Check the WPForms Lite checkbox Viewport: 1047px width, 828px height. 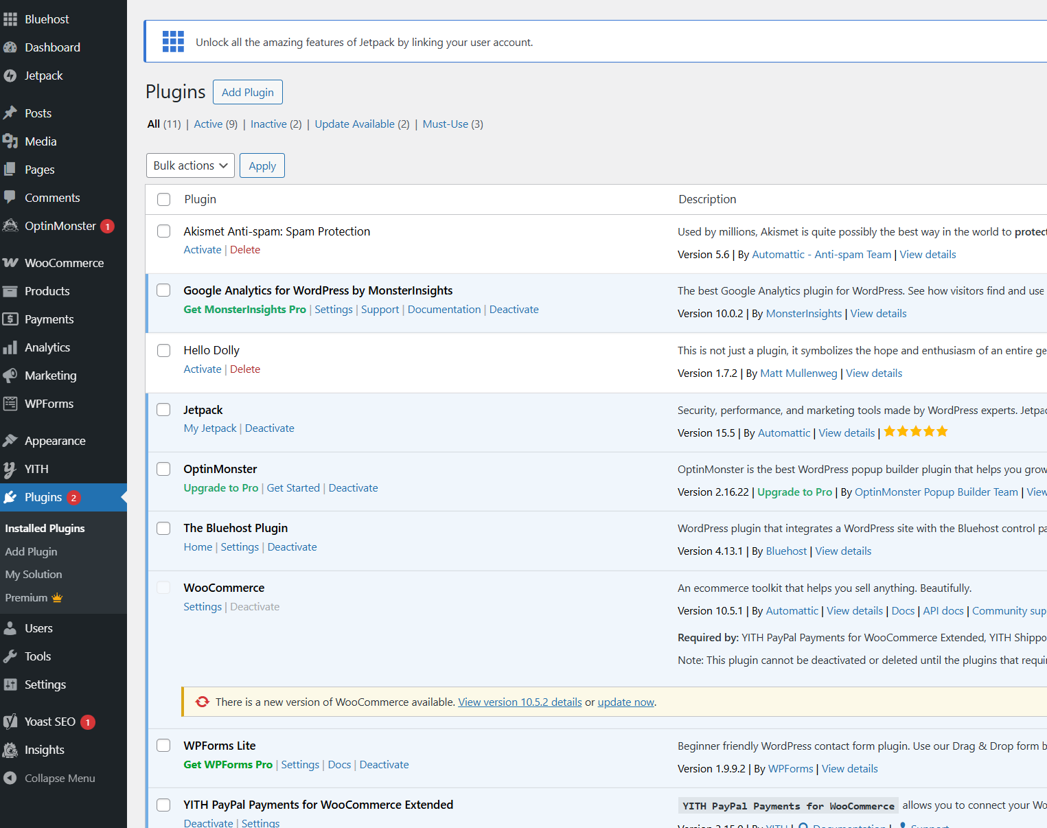coord(163,746)
